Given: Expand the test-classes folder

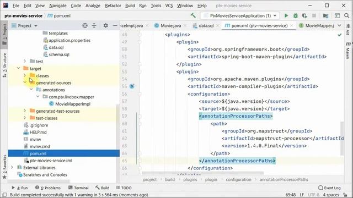Looking at the screenshot, I should point(25,118).
